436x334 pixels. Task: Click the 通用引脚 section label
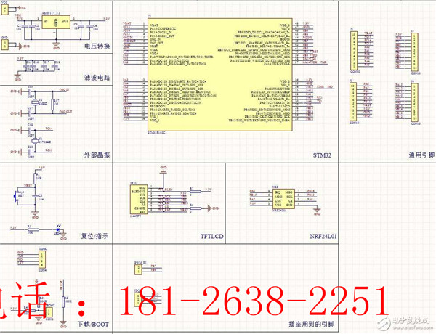click(421, 155)
